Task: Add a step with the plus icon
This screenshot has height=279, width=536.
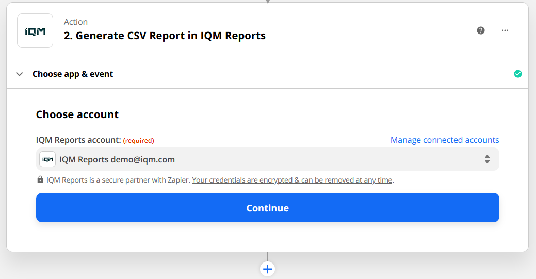Action: (267, 269)
